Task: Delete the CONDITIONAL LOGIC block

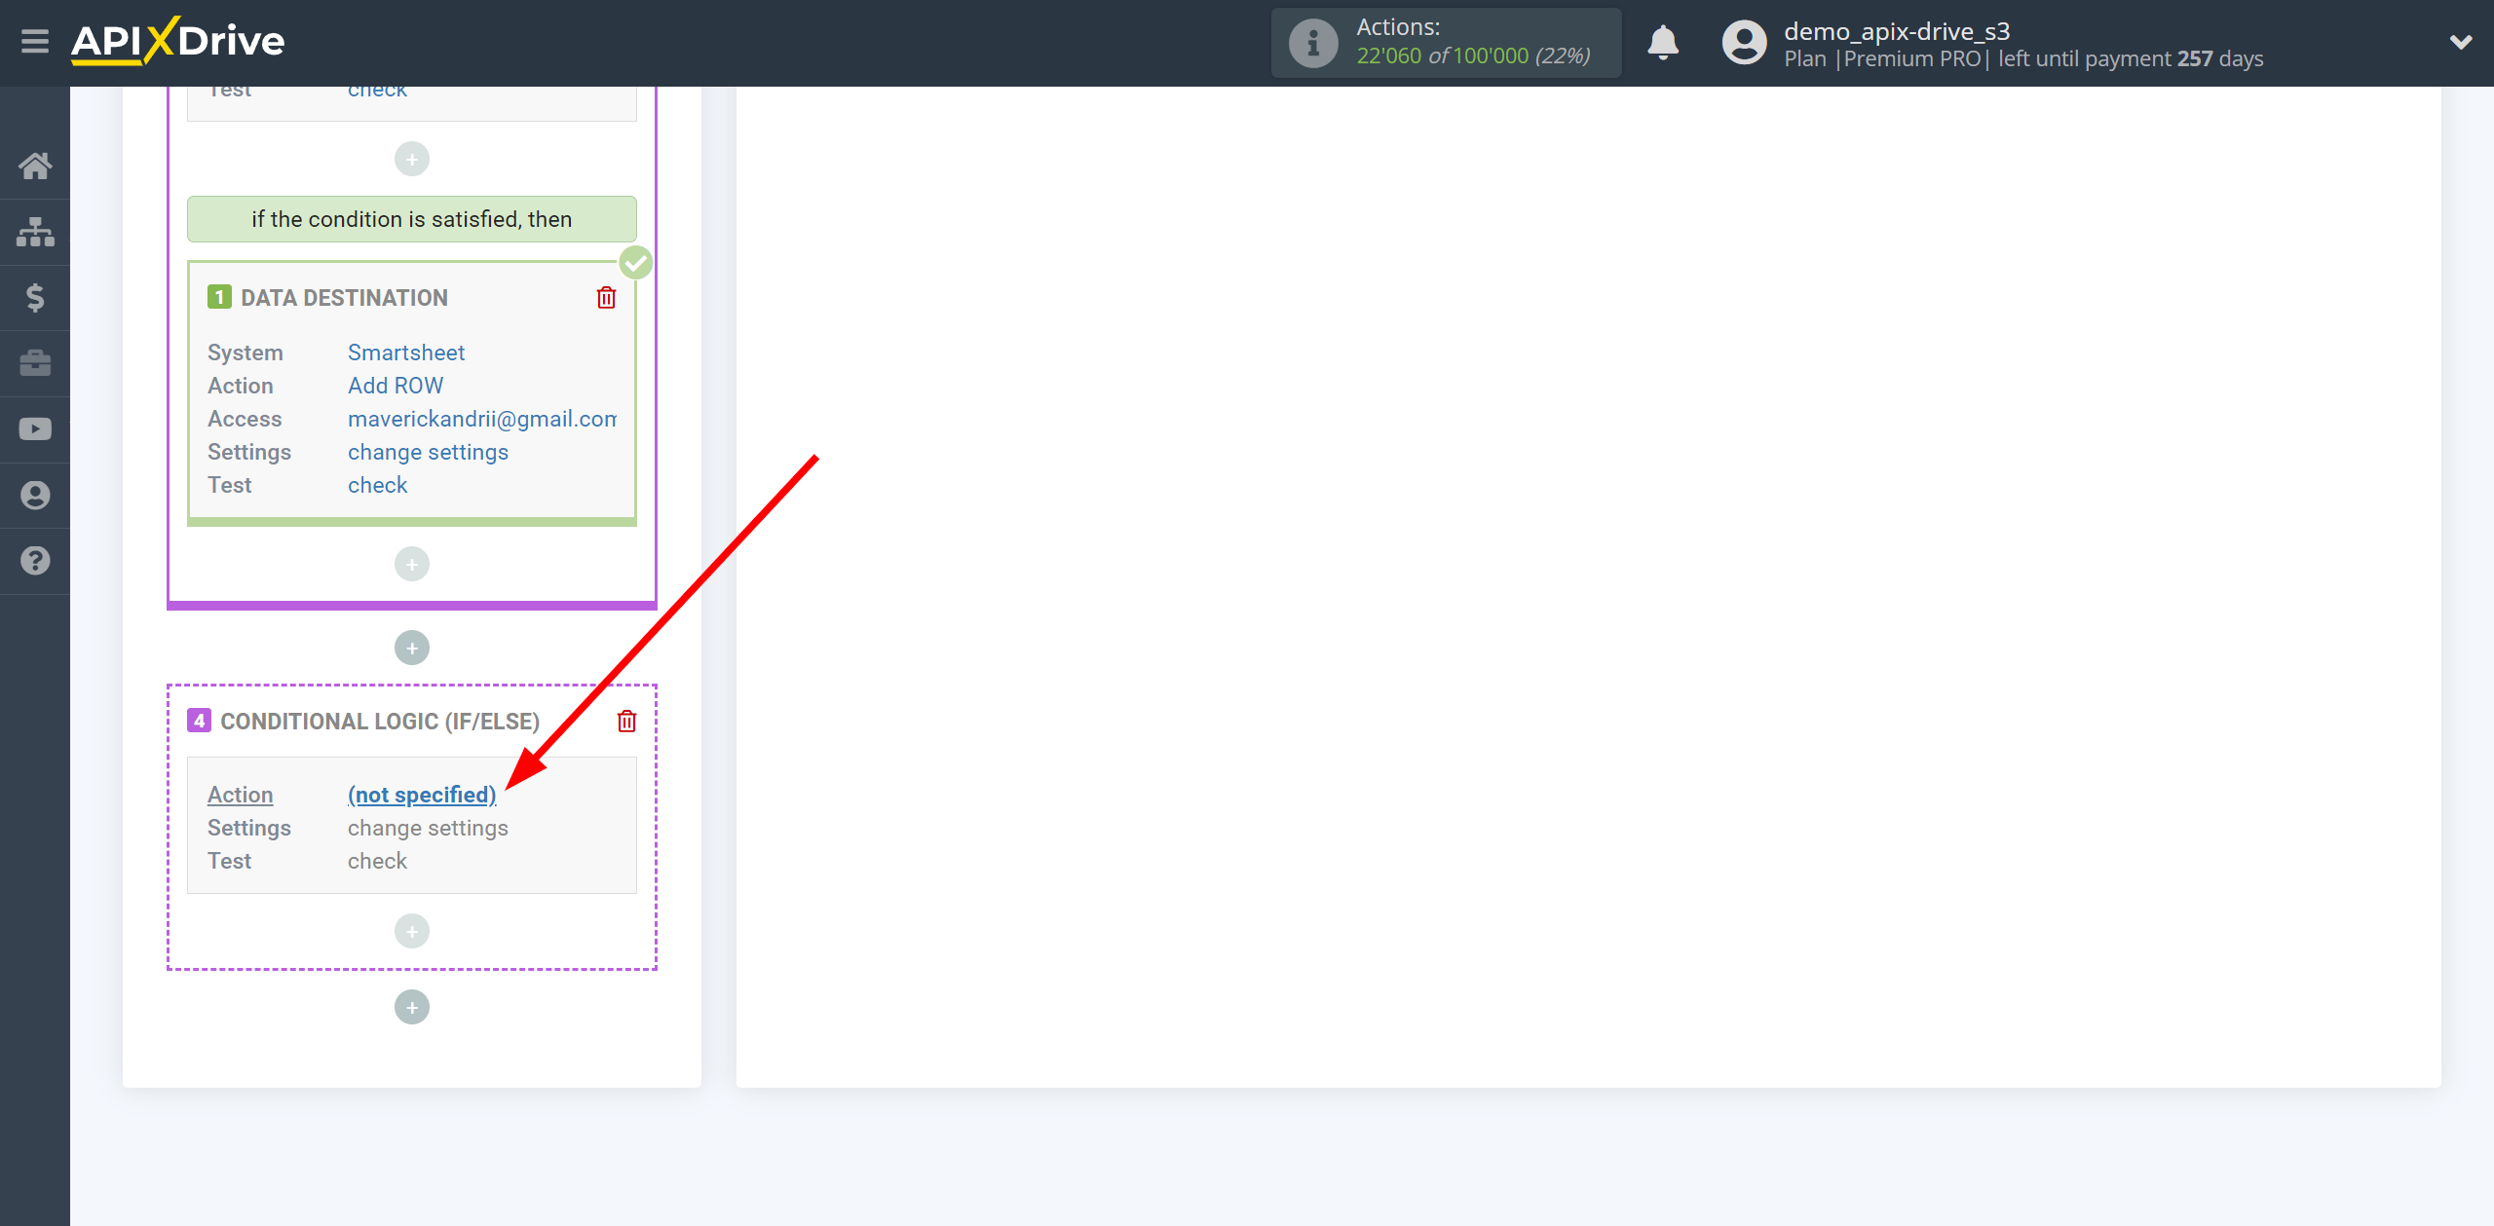Action: coord(625,721)
